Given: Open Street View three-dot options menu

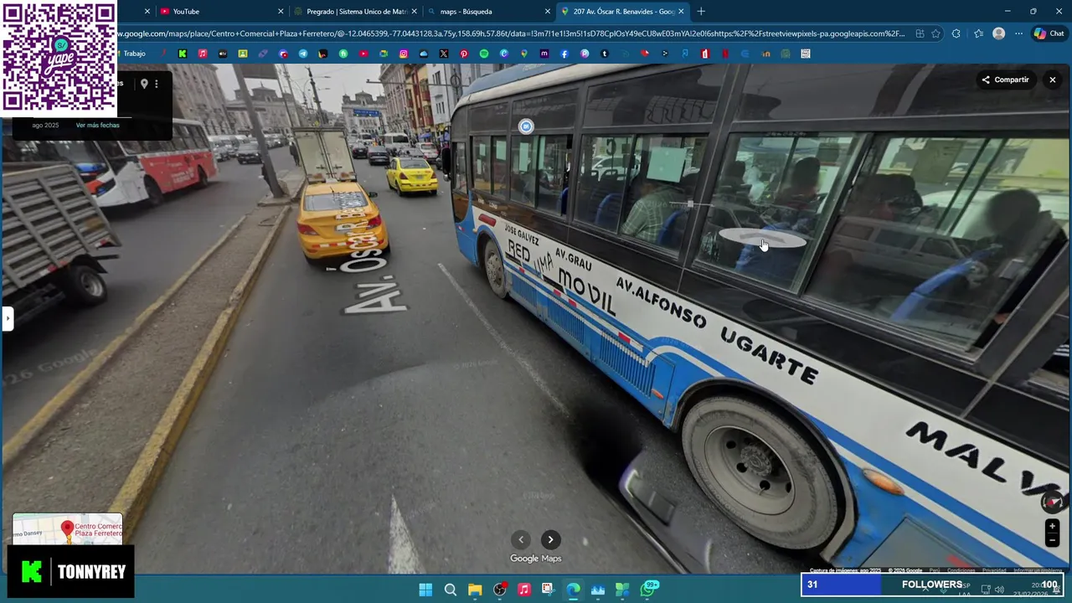Looking at the screenshot, I should tap(156, 84).
